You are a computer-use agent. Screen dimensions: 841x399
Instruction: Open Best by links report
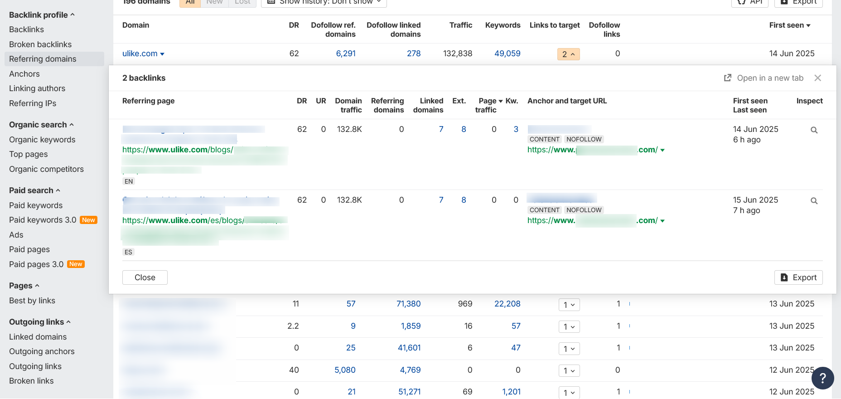pyautogui.click(x=32, y=301)
